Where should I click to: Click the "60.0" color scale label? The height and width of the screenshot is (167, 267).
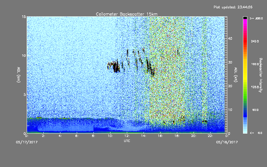point(255,110)
